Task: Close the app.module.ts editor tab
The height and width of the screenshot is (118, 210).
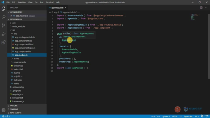Action: point(65,8)
